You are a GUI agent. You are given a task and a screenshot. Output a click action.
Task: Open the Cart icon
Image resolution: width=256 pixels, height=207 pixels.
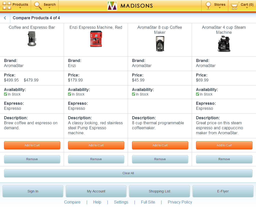234,5
